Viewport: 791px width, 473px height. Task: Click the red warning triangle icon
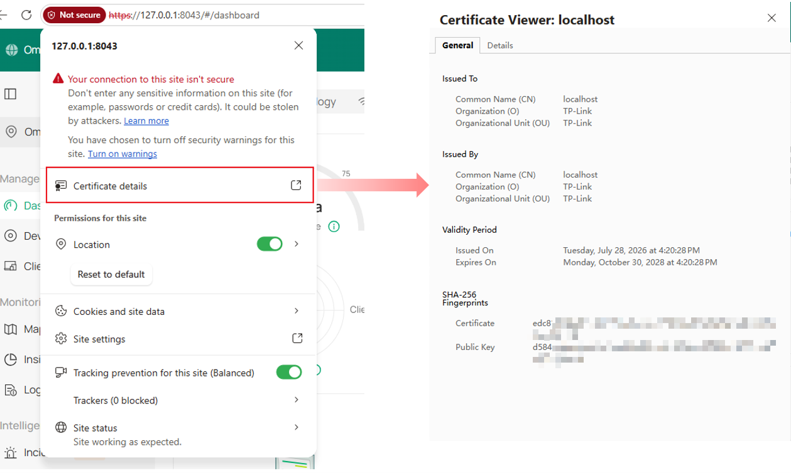(x=58, y=78)
